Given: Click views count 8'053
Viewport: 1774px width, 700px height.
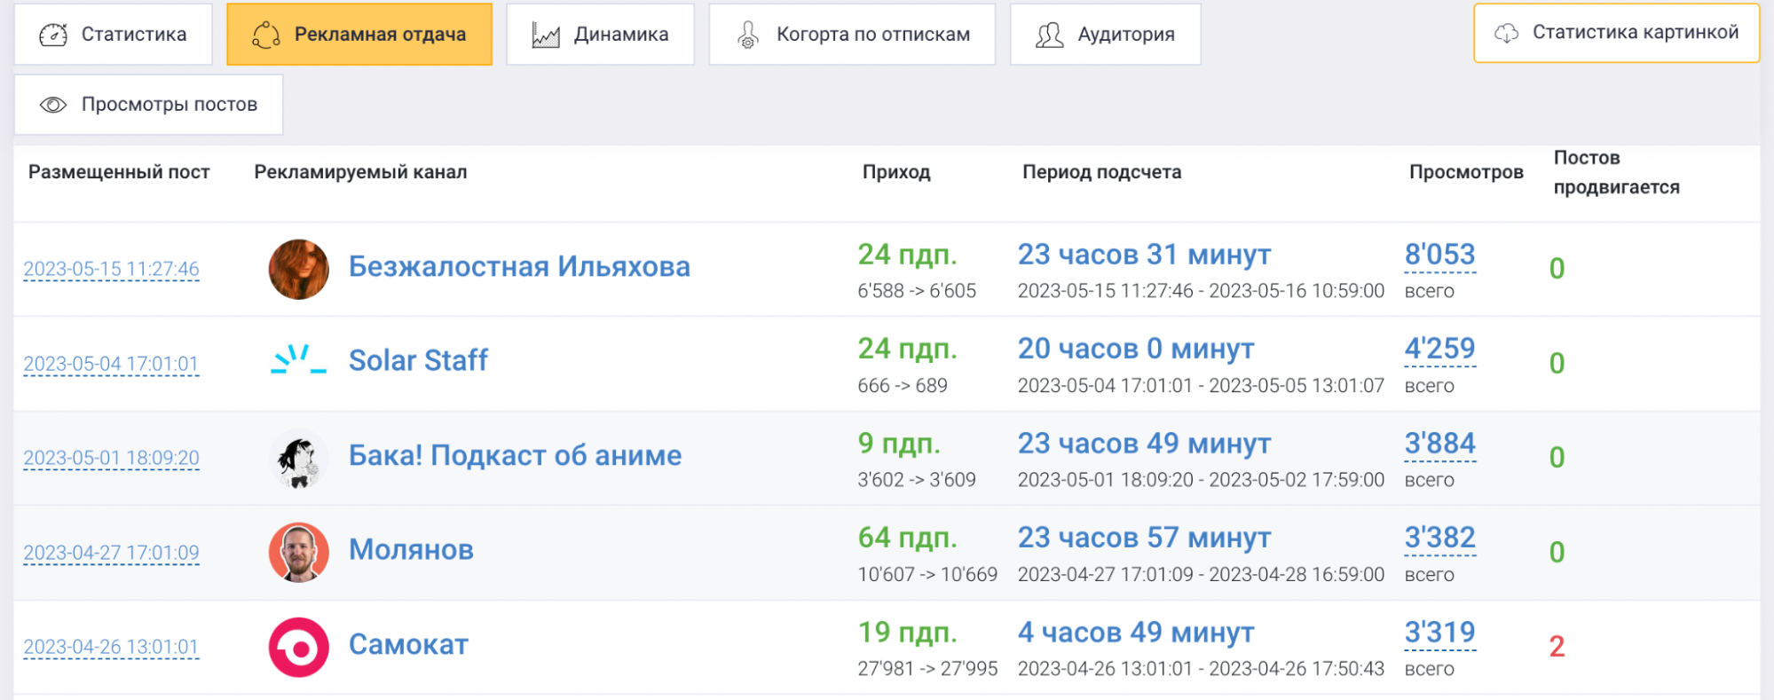Looking at the screenshot, I should click(x=1439, y=255).
